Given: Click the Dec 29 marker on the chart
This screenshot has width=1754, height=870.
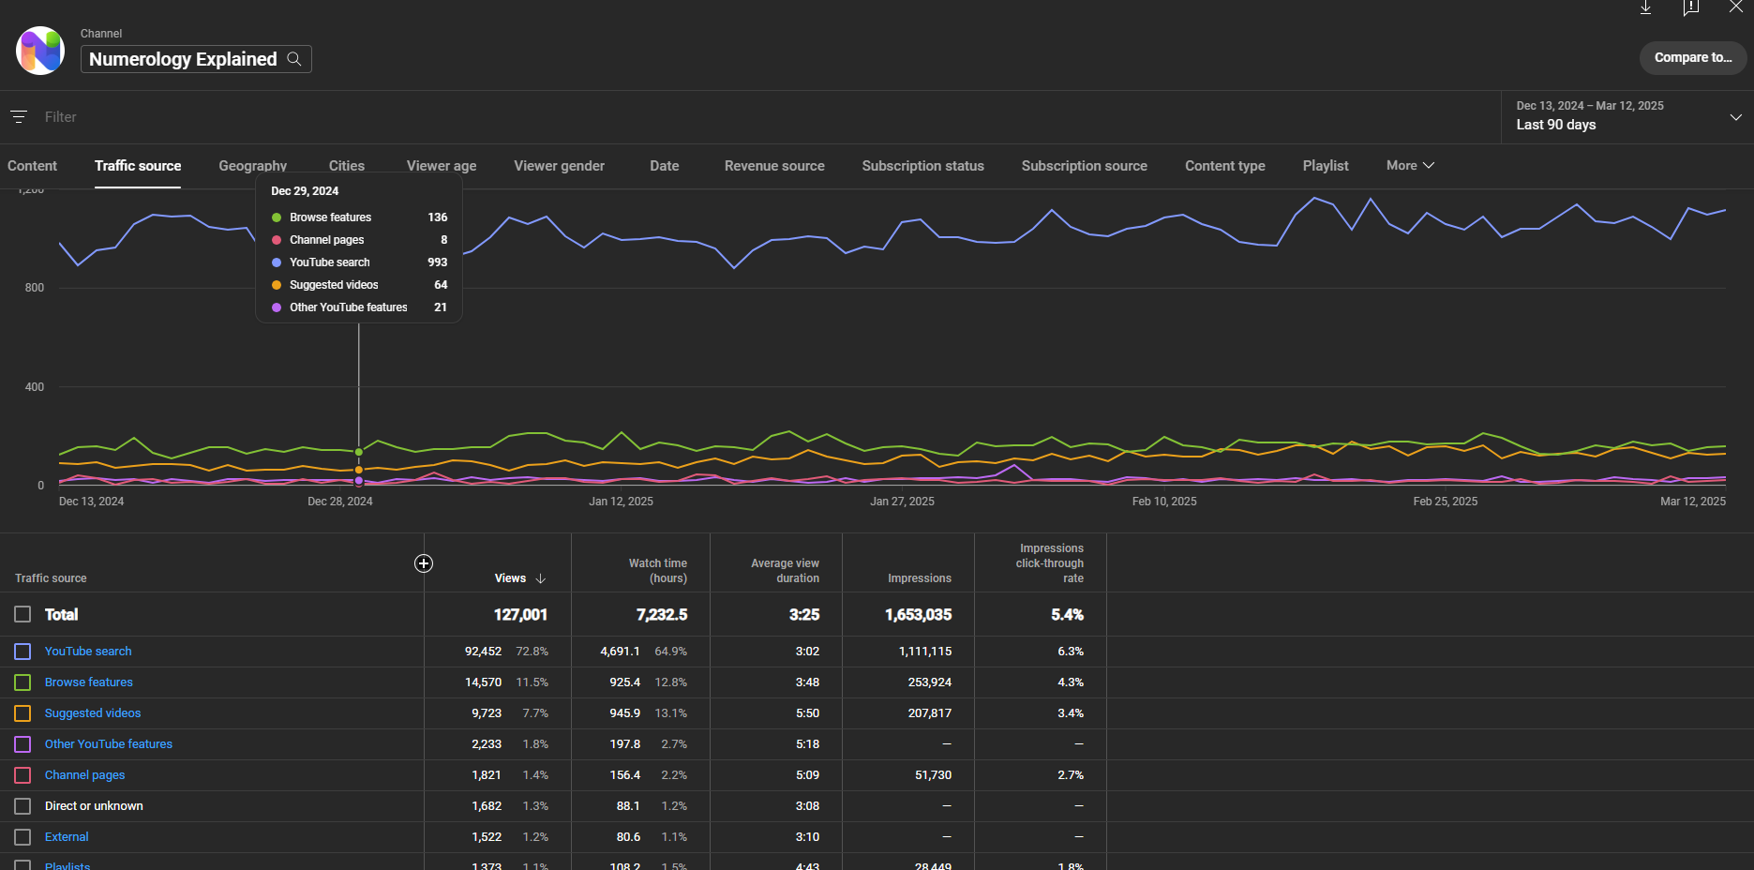Looking at the screenshot, I should pos(359,452).
